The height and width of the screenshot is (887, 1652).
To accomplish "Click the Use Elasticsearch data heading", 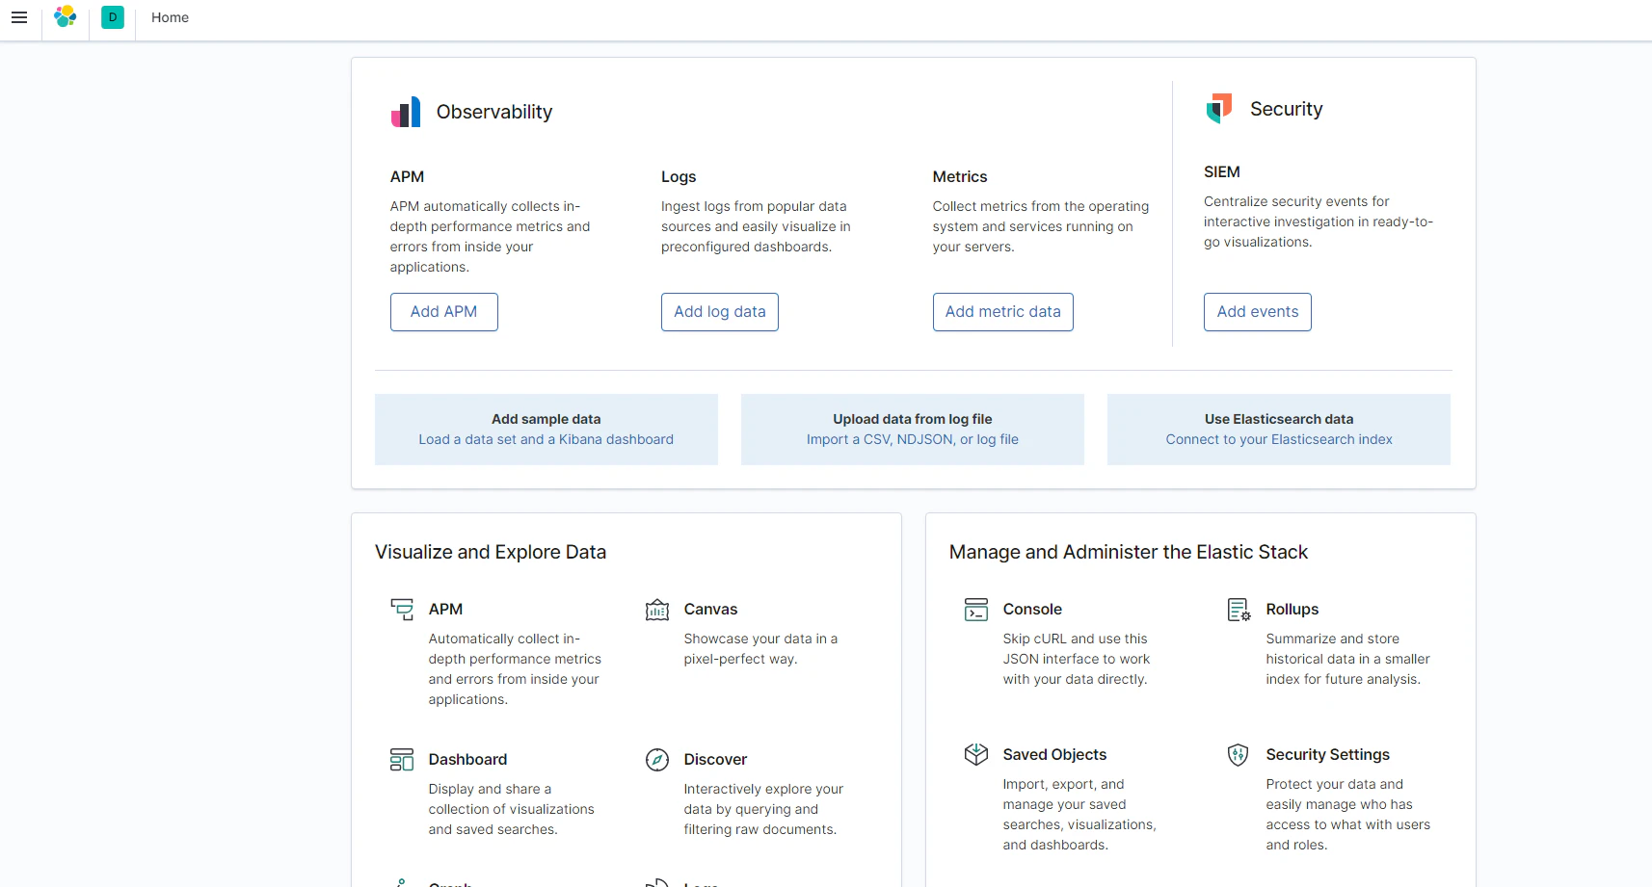I will coord(1279,419).
